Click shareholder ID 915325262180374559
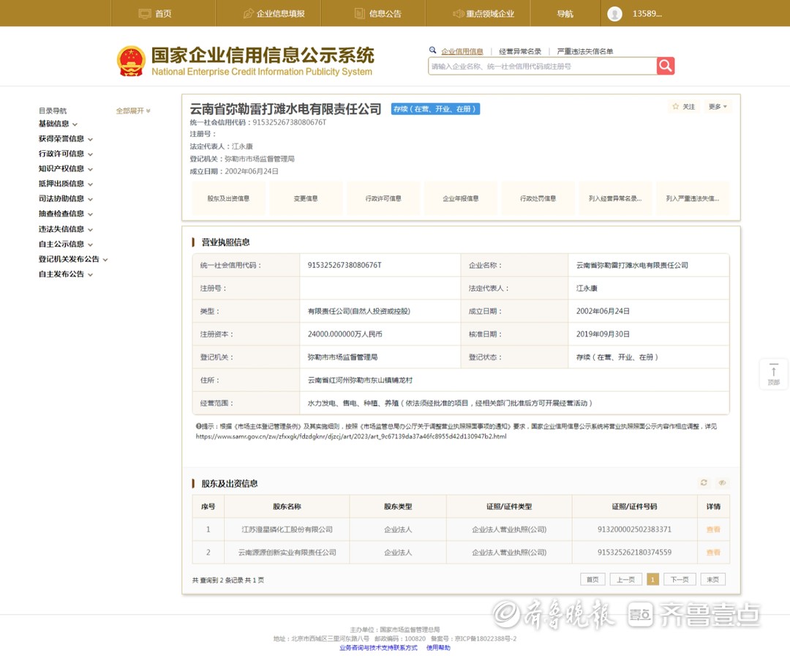This screenshot has width=790, height=661. [634, 552]
